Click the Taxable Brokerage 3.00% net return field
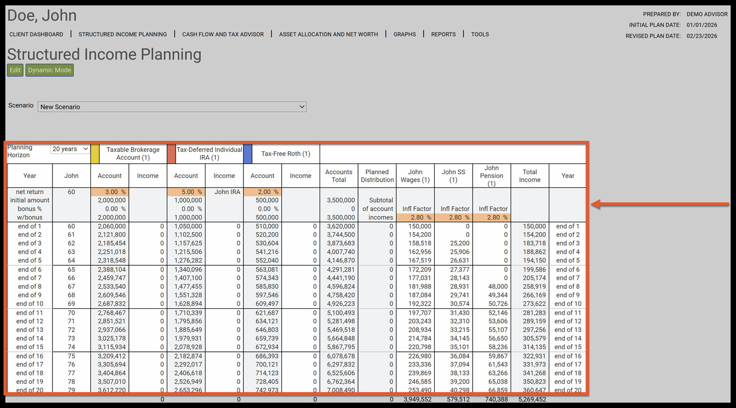This screenshot has height=408, width=736. tap(109, 192)
